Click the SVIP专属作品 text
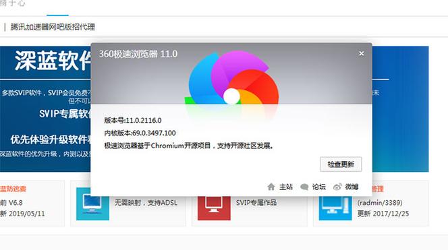448x250 pixels. coord(256,203)
